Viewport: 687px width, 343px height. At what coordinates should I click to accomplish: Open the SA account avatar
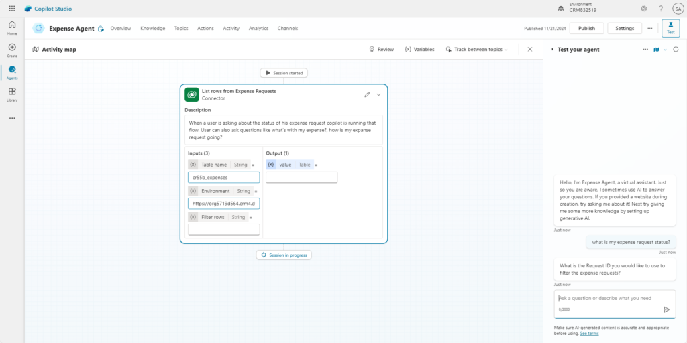point(678,9)
